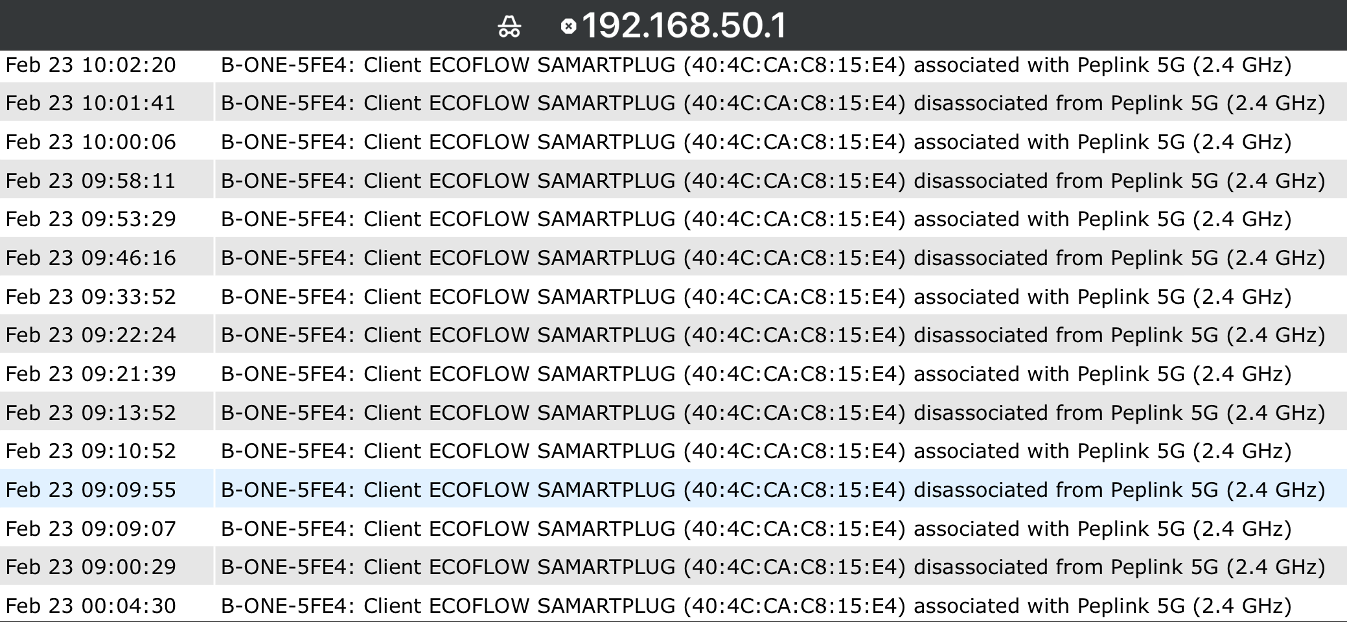
Task: Click the 10:02:20 associated log message
Action: pyautogui.click(x=755, y=65)
